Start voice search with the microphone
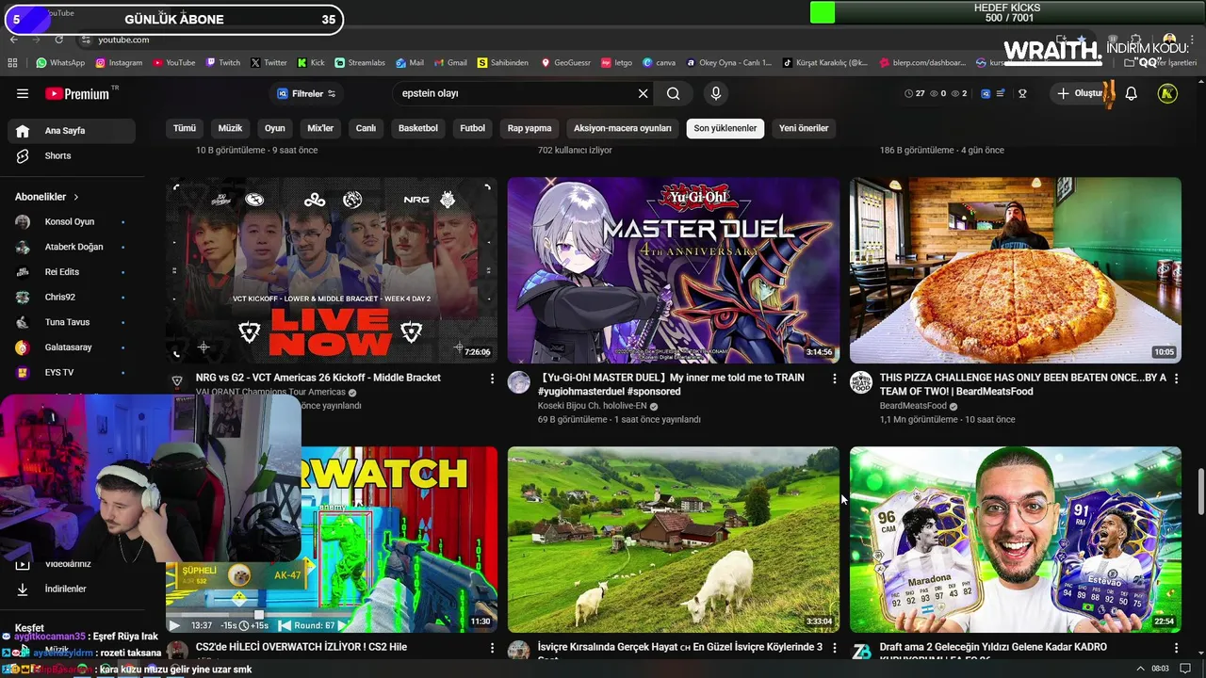1206x678 pixels. 716,93
